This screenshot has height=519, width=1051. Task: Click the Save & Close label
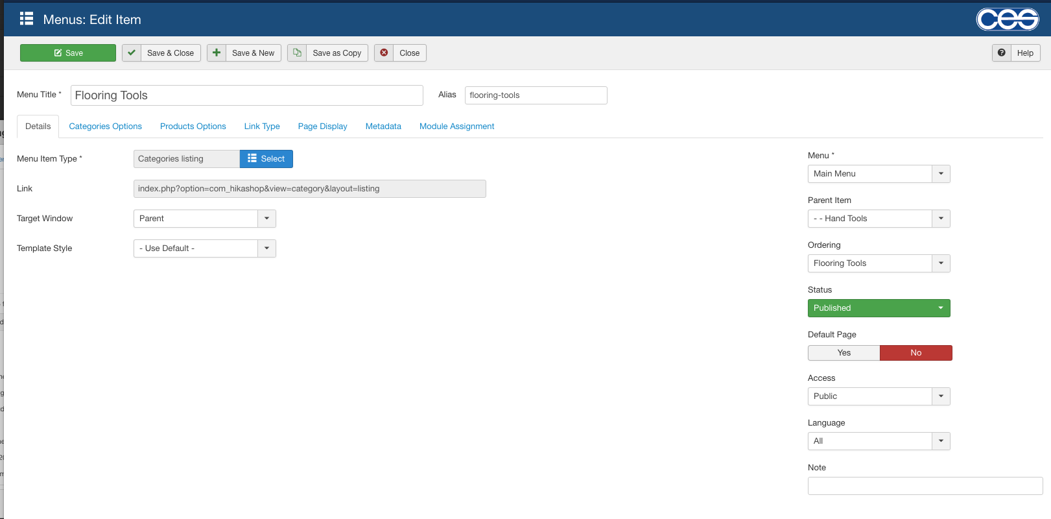click(x=171, y=53)
